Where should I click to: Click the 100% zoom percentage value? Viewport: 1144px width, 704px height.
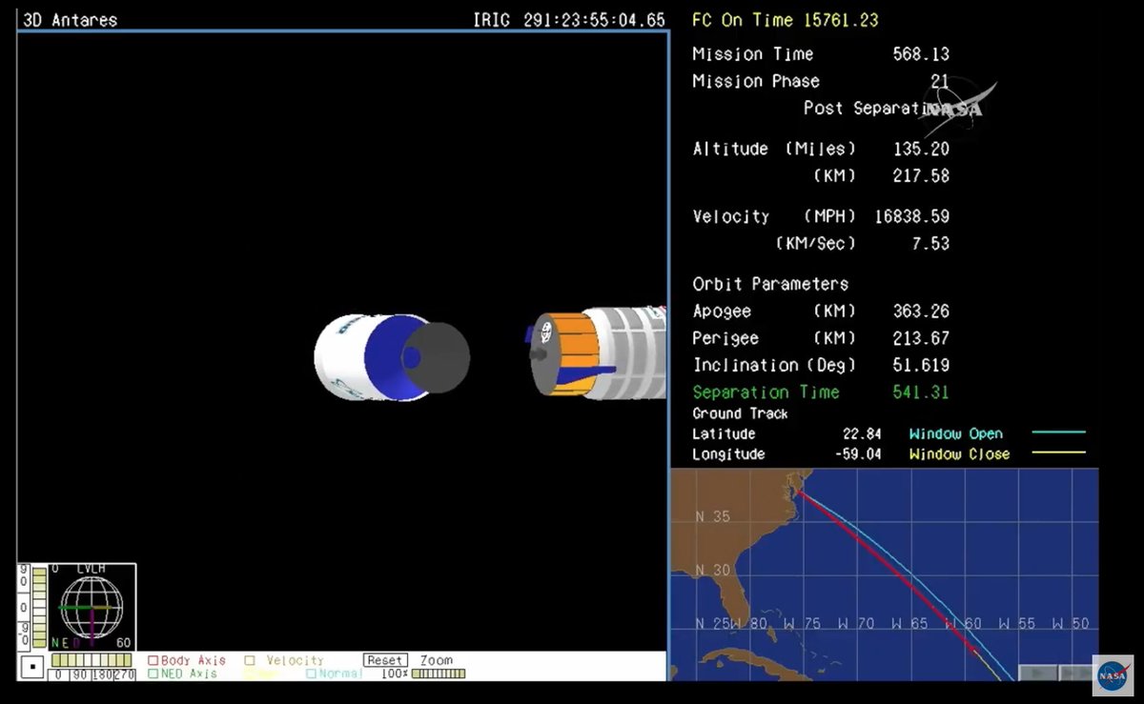395,674
